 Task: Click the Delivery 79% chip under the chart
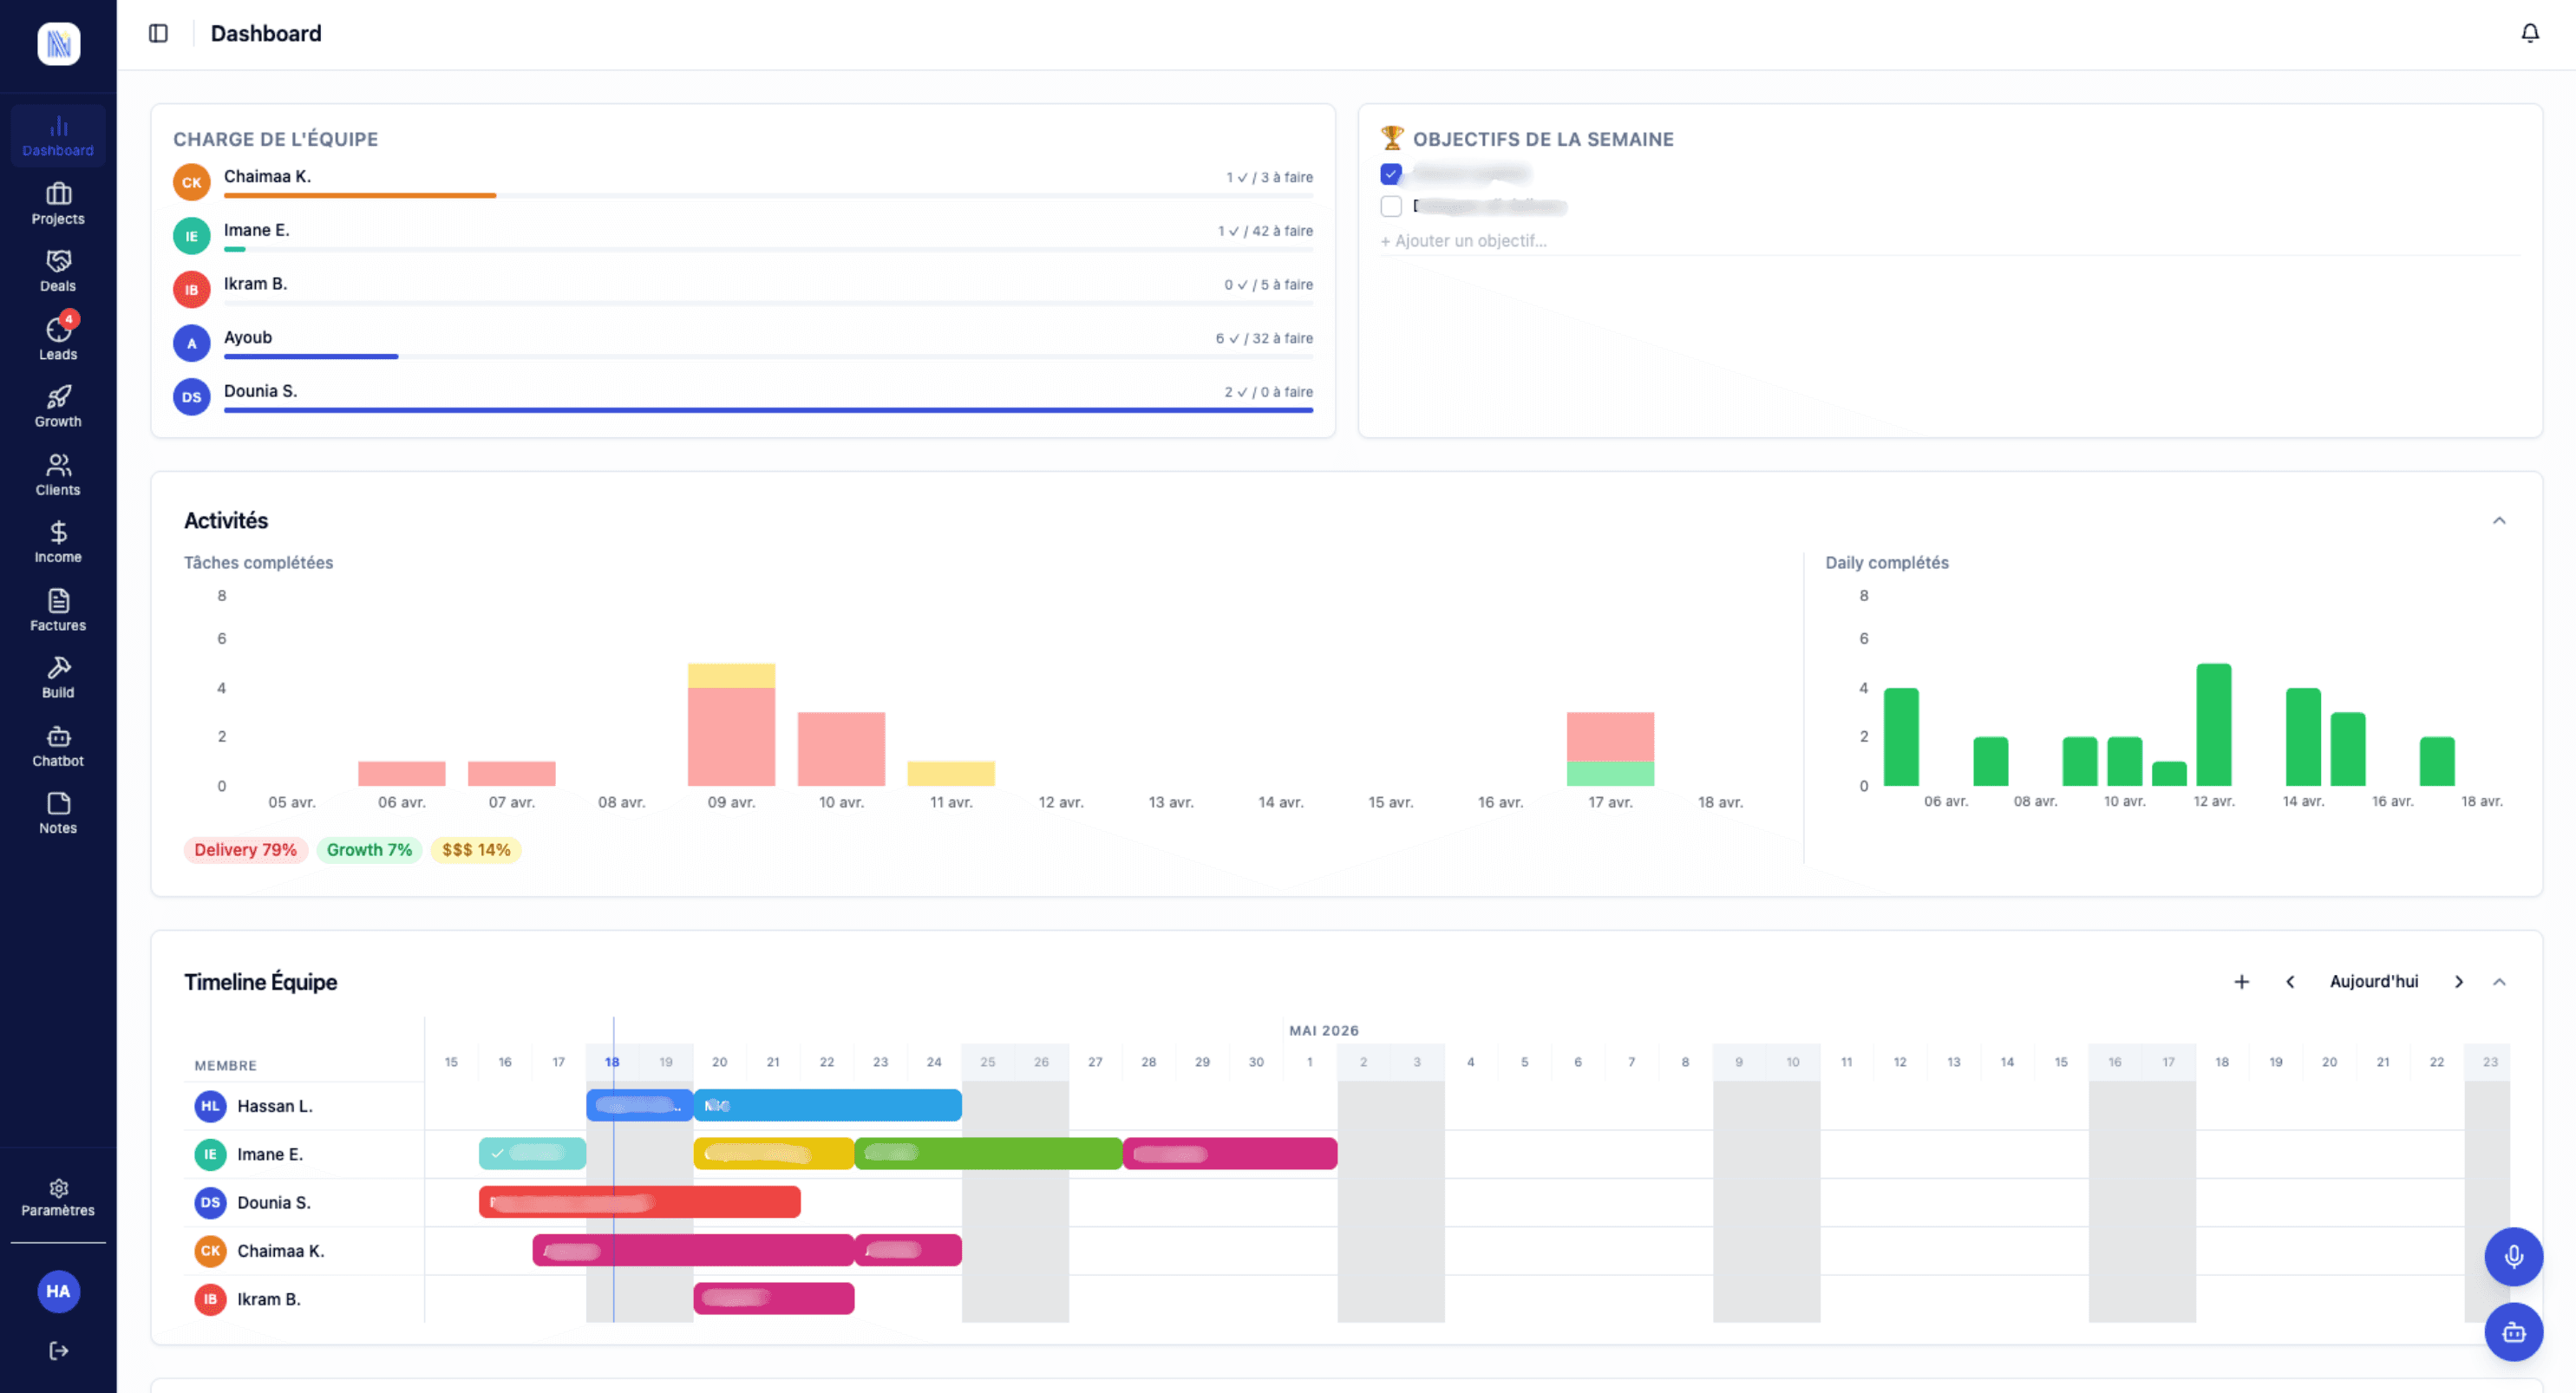(x=245, y=849)
